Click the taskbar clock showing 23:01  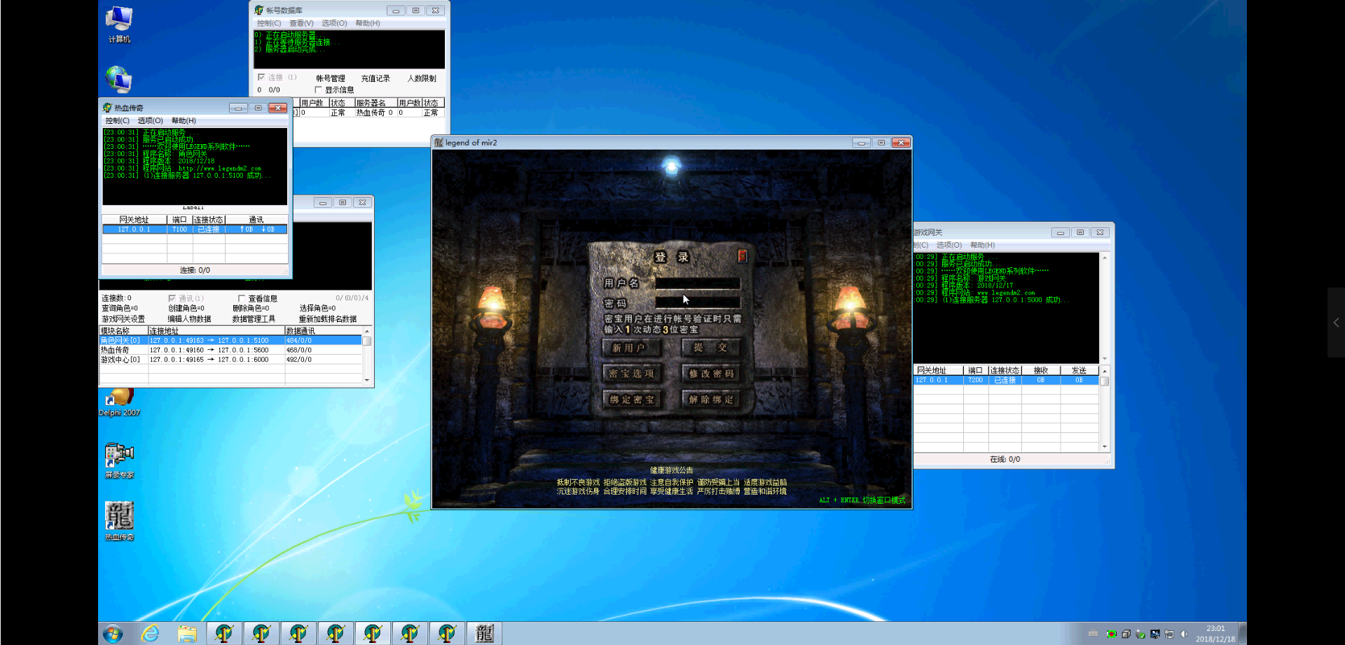(x=1215, y=634)
